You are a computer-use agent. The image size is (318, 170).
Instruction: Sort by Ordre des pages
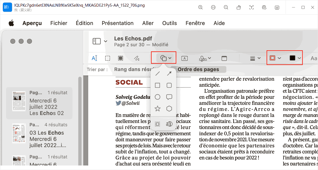[x=198, y=69]
